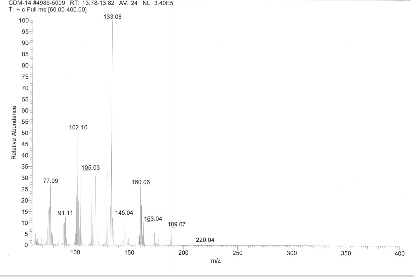Click the 400 tick on m/z axis
Image resolution: width=414 pixels, height=277 pixels.
coord(399,254)
